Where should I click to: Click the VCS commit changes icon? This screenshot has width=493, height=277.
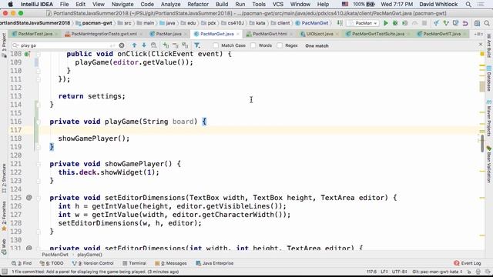tap(446, 23)
